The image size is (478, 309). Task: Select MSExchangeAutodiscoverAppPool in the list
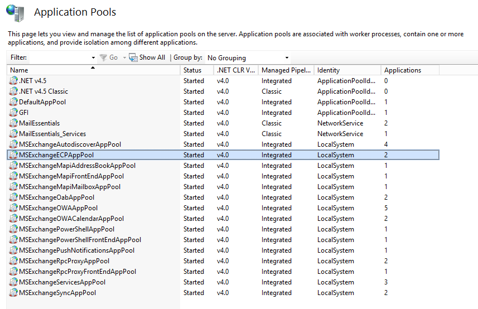coord(70,144)
